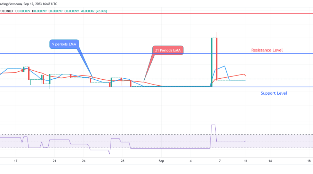Select the "21 Periods EMA" red callout
Viewport: 313px width, 174px height.
coord(168,50)
